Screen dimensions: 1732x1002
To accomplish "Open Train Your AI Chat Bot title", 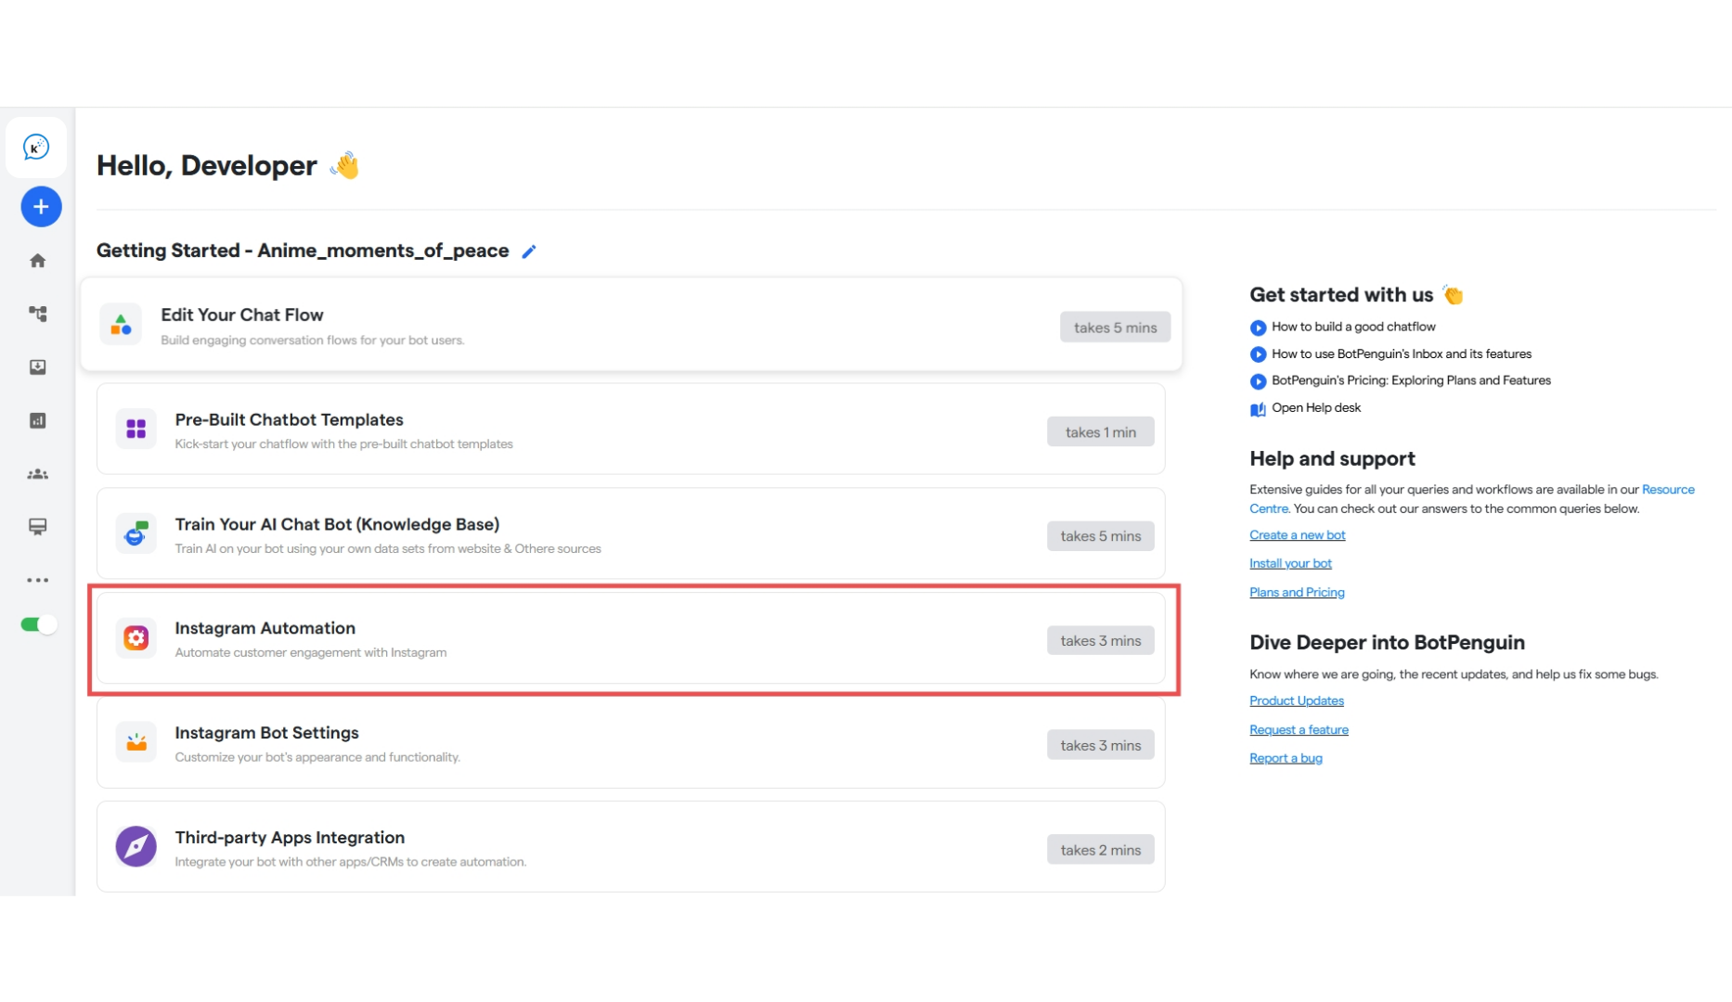I will (x=337, y=524).
